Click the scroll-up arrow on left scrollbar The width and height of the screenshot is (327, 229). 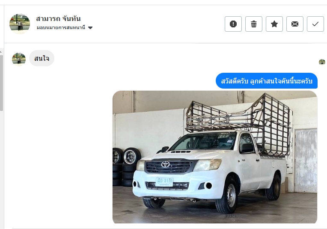click(1, 51)
